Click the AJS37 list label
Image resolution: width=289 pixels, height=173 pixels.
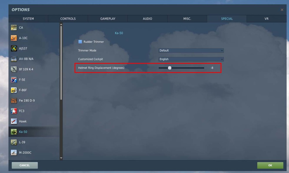(23, 49)
